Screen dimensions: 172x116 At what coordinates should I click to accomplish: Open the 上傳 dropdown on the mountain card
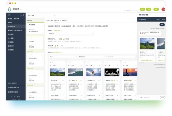click(x=58, y=66)
